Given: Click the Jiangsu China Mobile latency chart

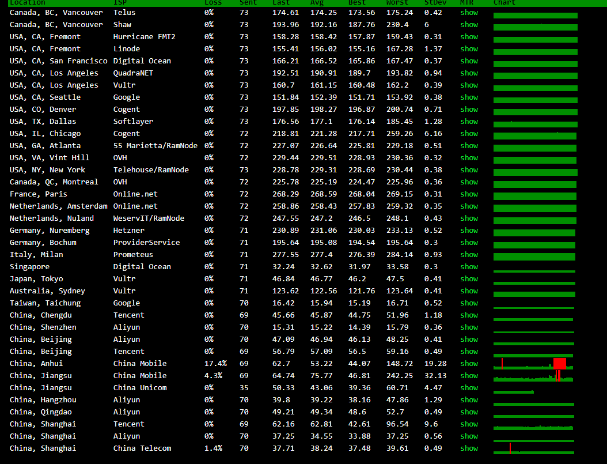Looking at the screenshot, I should [x=533, y=377].
